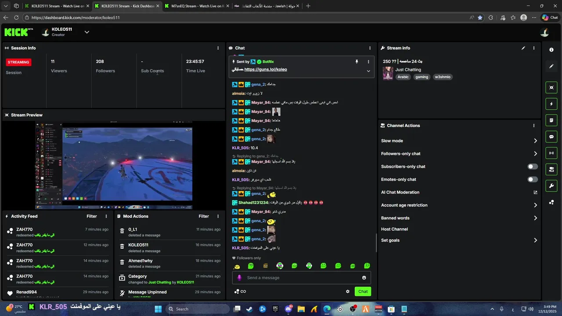Open Steam from the taskbar
The width and height of the screenshot is (562, 316).
tap(250, 309)
